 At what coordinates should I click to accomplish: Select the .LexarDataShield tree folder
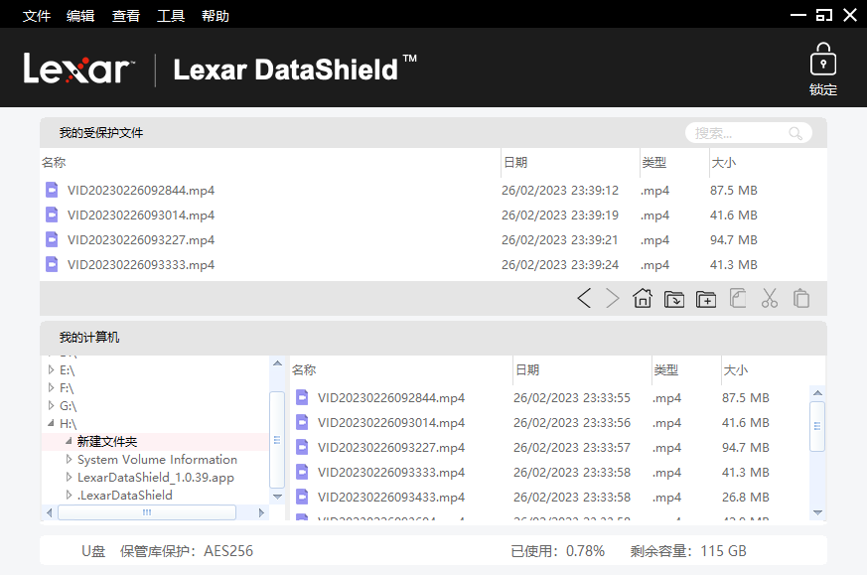tap(124, 495)
